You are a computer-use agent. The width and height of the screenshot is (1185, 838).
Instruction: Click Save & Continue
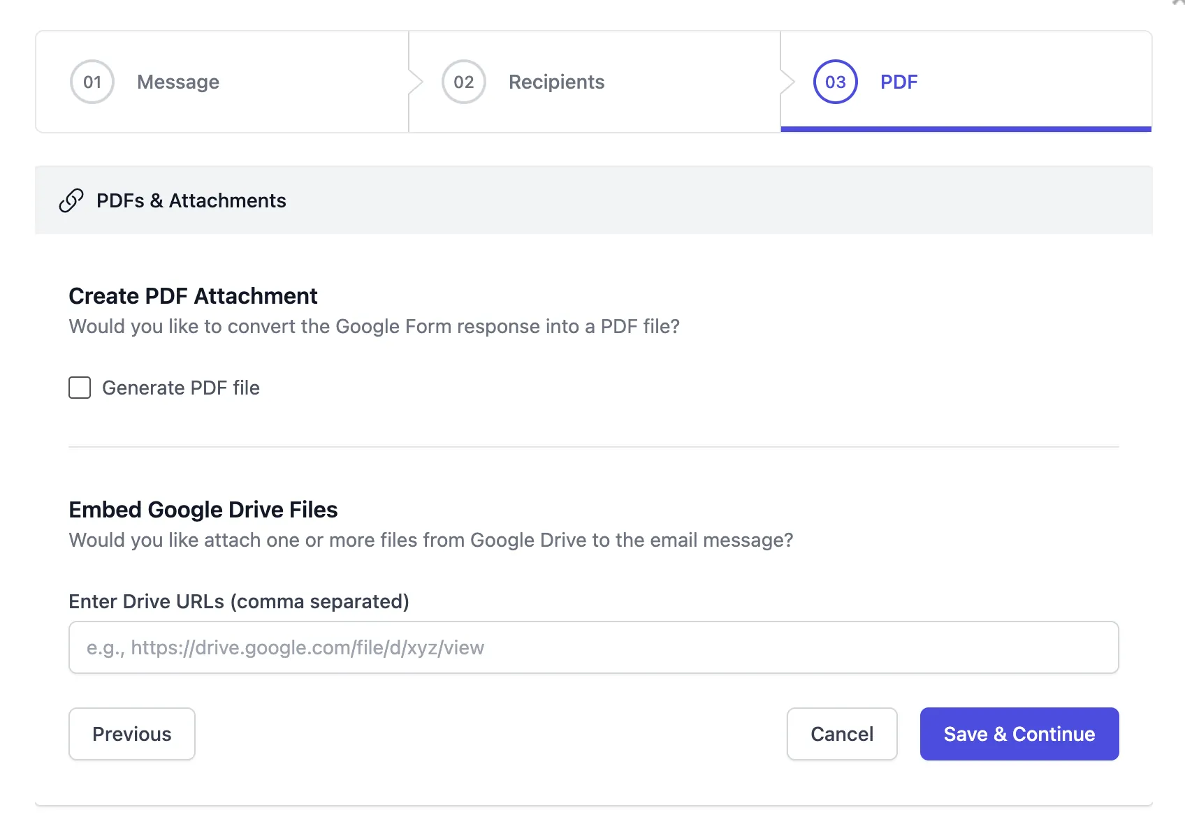pyautogui.click(x=1019, y=734)
